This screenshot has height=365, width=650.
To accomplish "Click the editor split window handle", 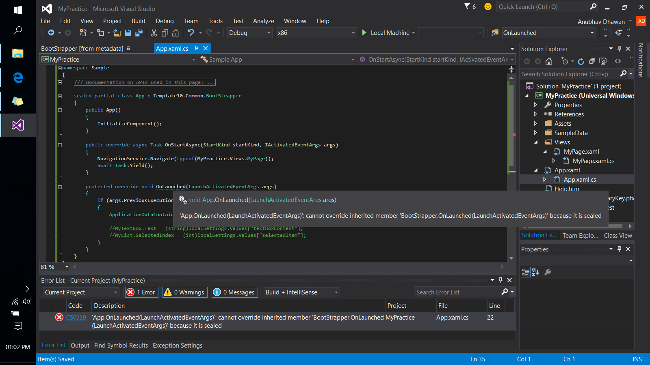I will pos(511,70).
